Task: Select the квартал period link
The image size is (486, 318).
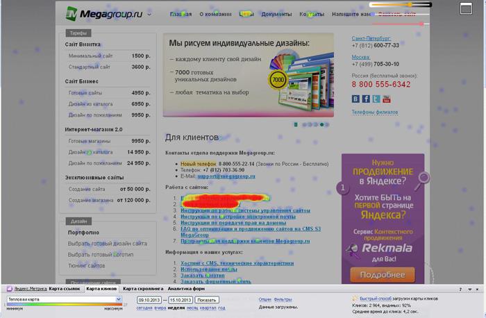Action: (x=208, y=308)
